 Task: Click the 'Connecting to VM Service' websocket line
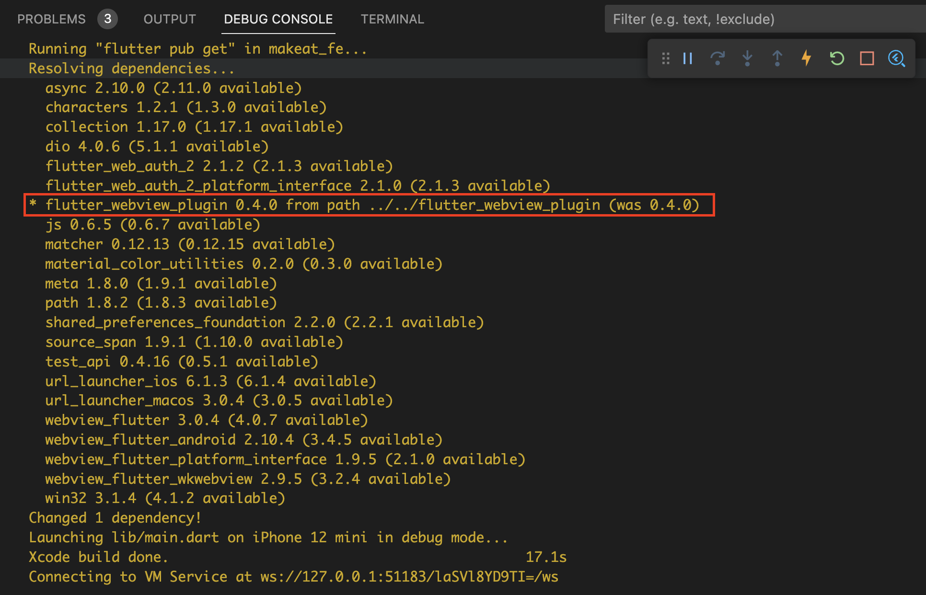coord(293,577)
